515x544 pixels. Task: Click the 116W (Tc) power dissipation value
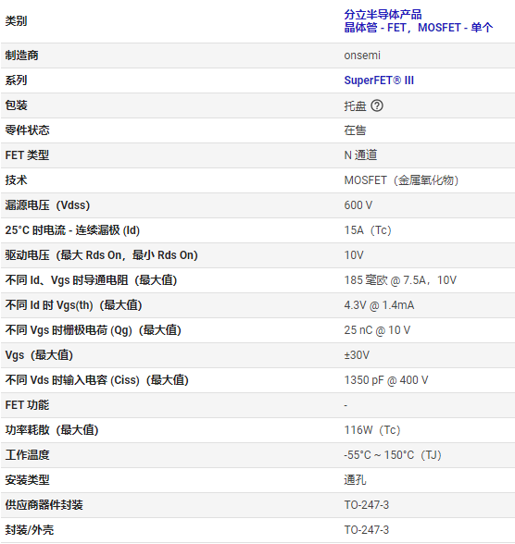[x=372, y=430]
